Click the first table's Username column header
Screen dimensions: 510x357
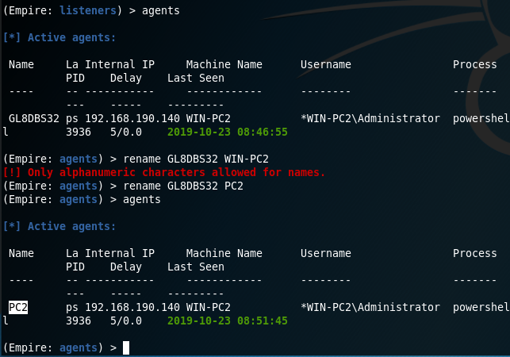(x=326, y=64)
